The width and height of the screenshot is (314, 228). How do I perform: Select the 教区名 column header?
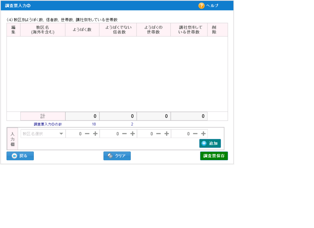[x=43, y=30]
